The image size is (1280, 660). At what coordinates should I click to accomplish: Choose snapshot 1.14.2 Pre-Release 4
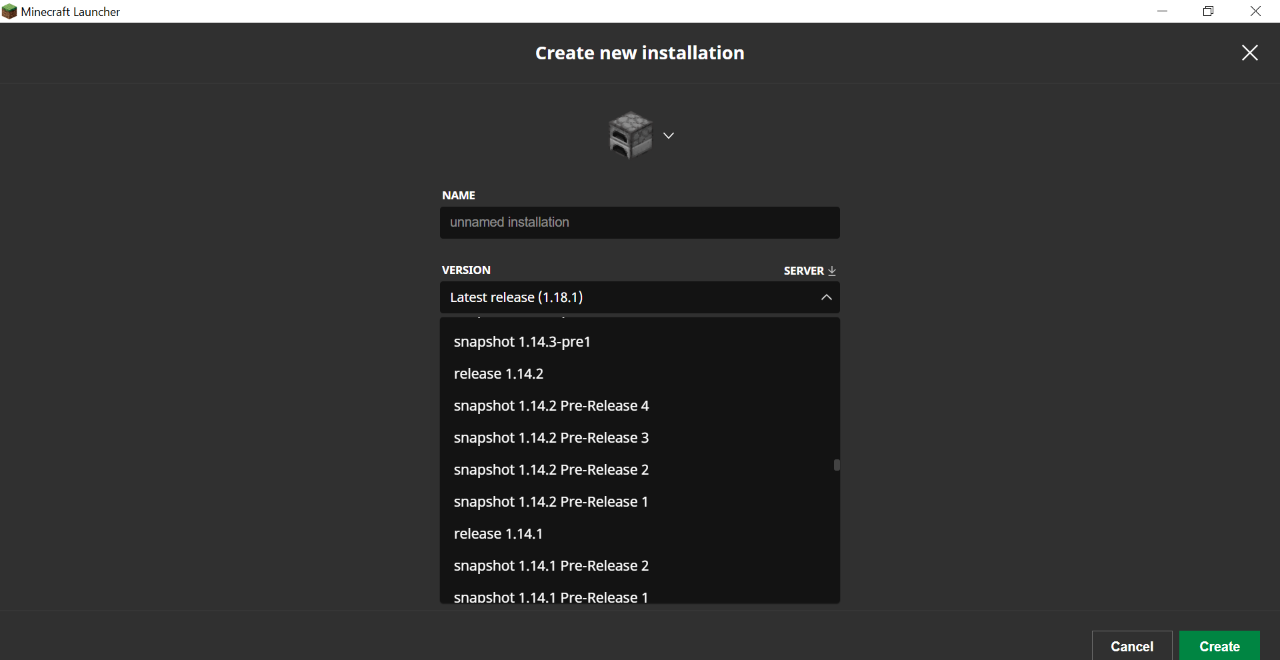click(x=551, y=406)
